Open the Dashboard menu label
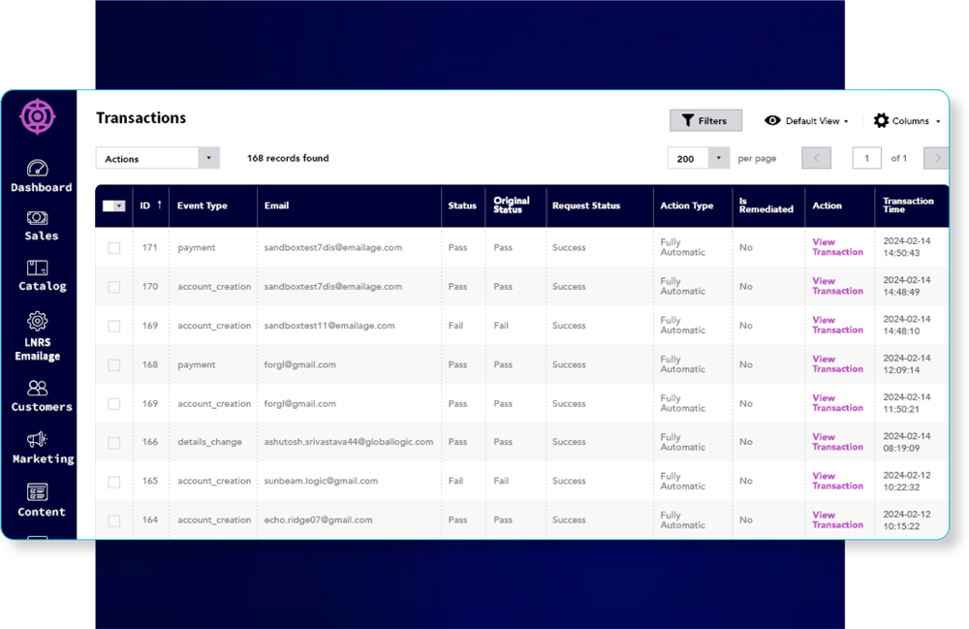 click(42, 187)
